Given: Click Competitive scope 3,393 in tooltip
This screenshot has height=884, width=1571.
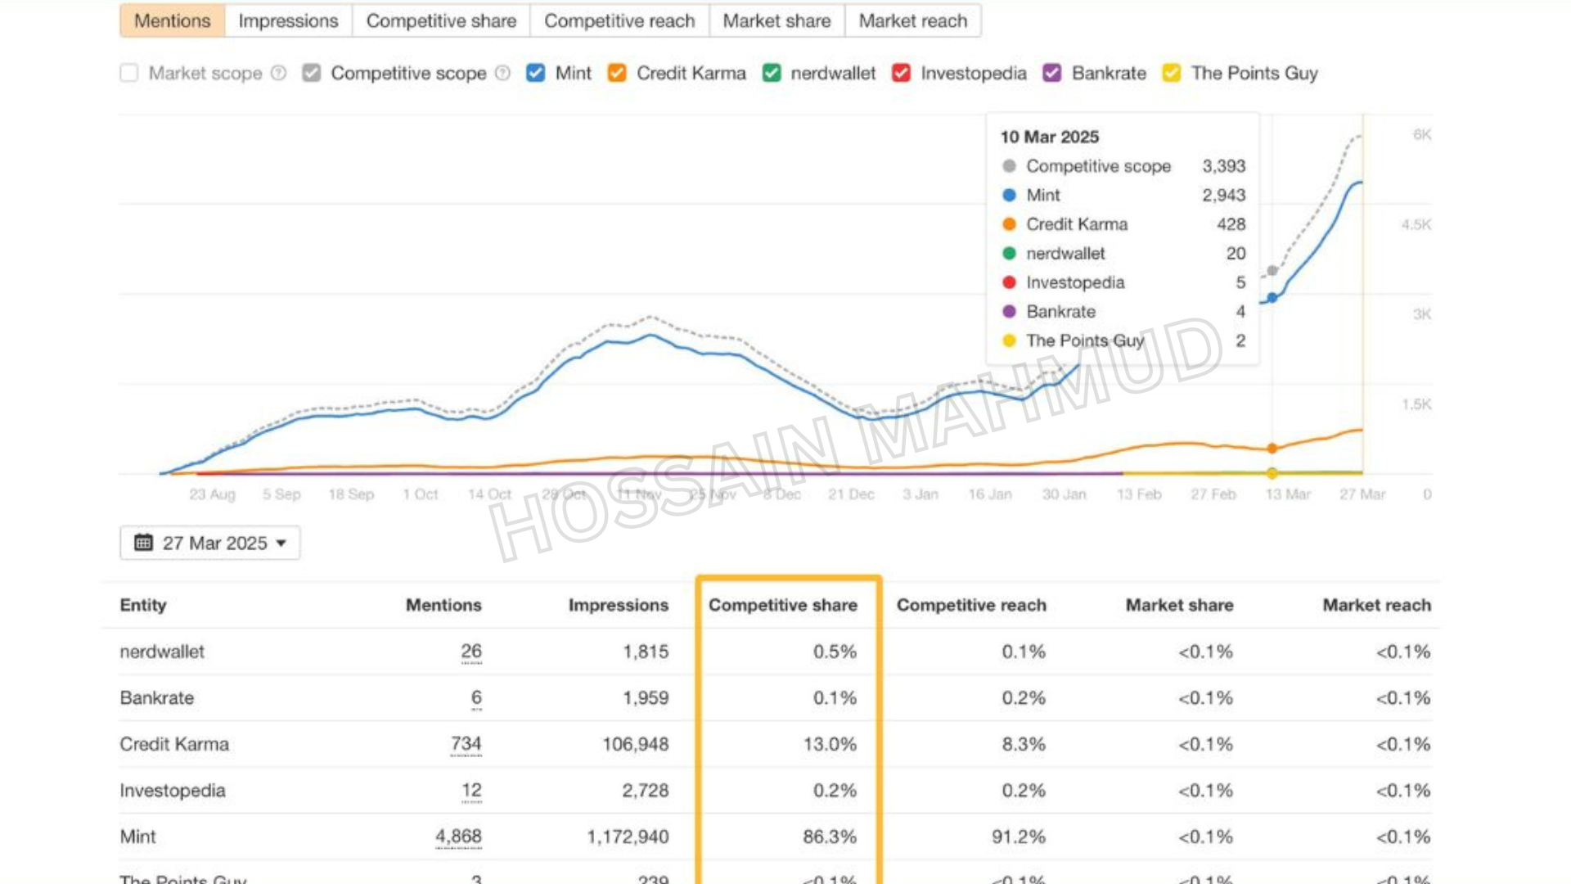Looking at the screenshot, I should (1223, 166).
